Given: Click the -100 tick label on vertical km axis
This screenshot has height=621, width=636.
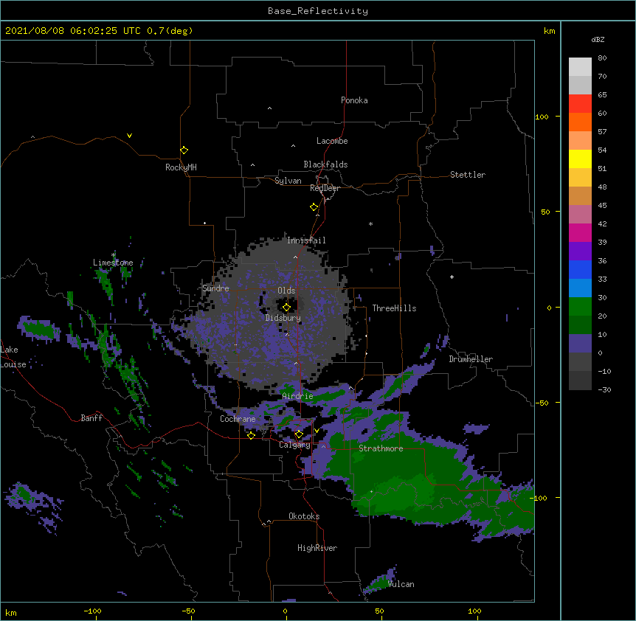Looking at the screenshot, I should coord(539,498).
